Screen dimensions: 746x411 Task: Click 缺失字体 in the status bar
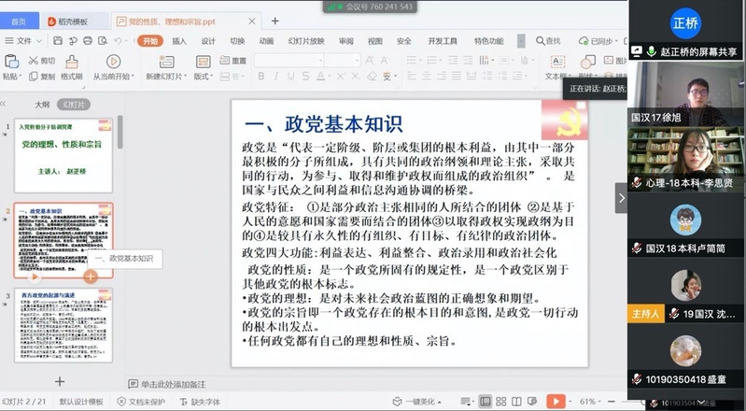(205, 402)
